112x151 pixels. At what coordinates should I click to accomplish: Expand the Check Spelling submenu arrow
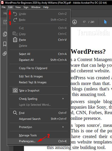coord(63,99)
